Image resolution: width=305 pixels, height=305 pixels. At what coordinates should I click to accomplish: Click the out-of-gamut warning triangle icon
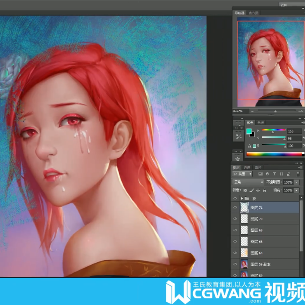coord(250,146)
